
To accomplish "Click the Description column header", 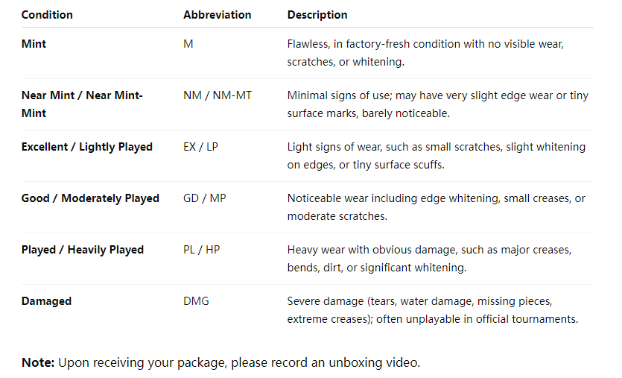I will click(317, 15).
